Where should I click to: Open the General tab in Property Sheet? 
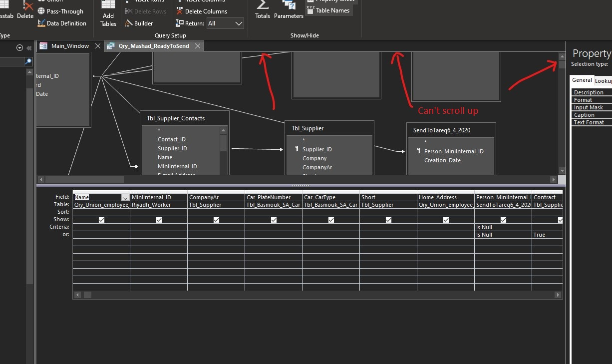[x=582, y=80]
